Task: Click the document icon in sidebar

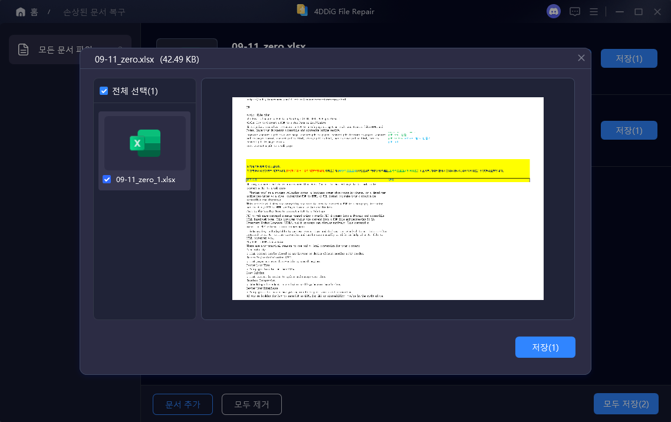Action: point(23,50)
